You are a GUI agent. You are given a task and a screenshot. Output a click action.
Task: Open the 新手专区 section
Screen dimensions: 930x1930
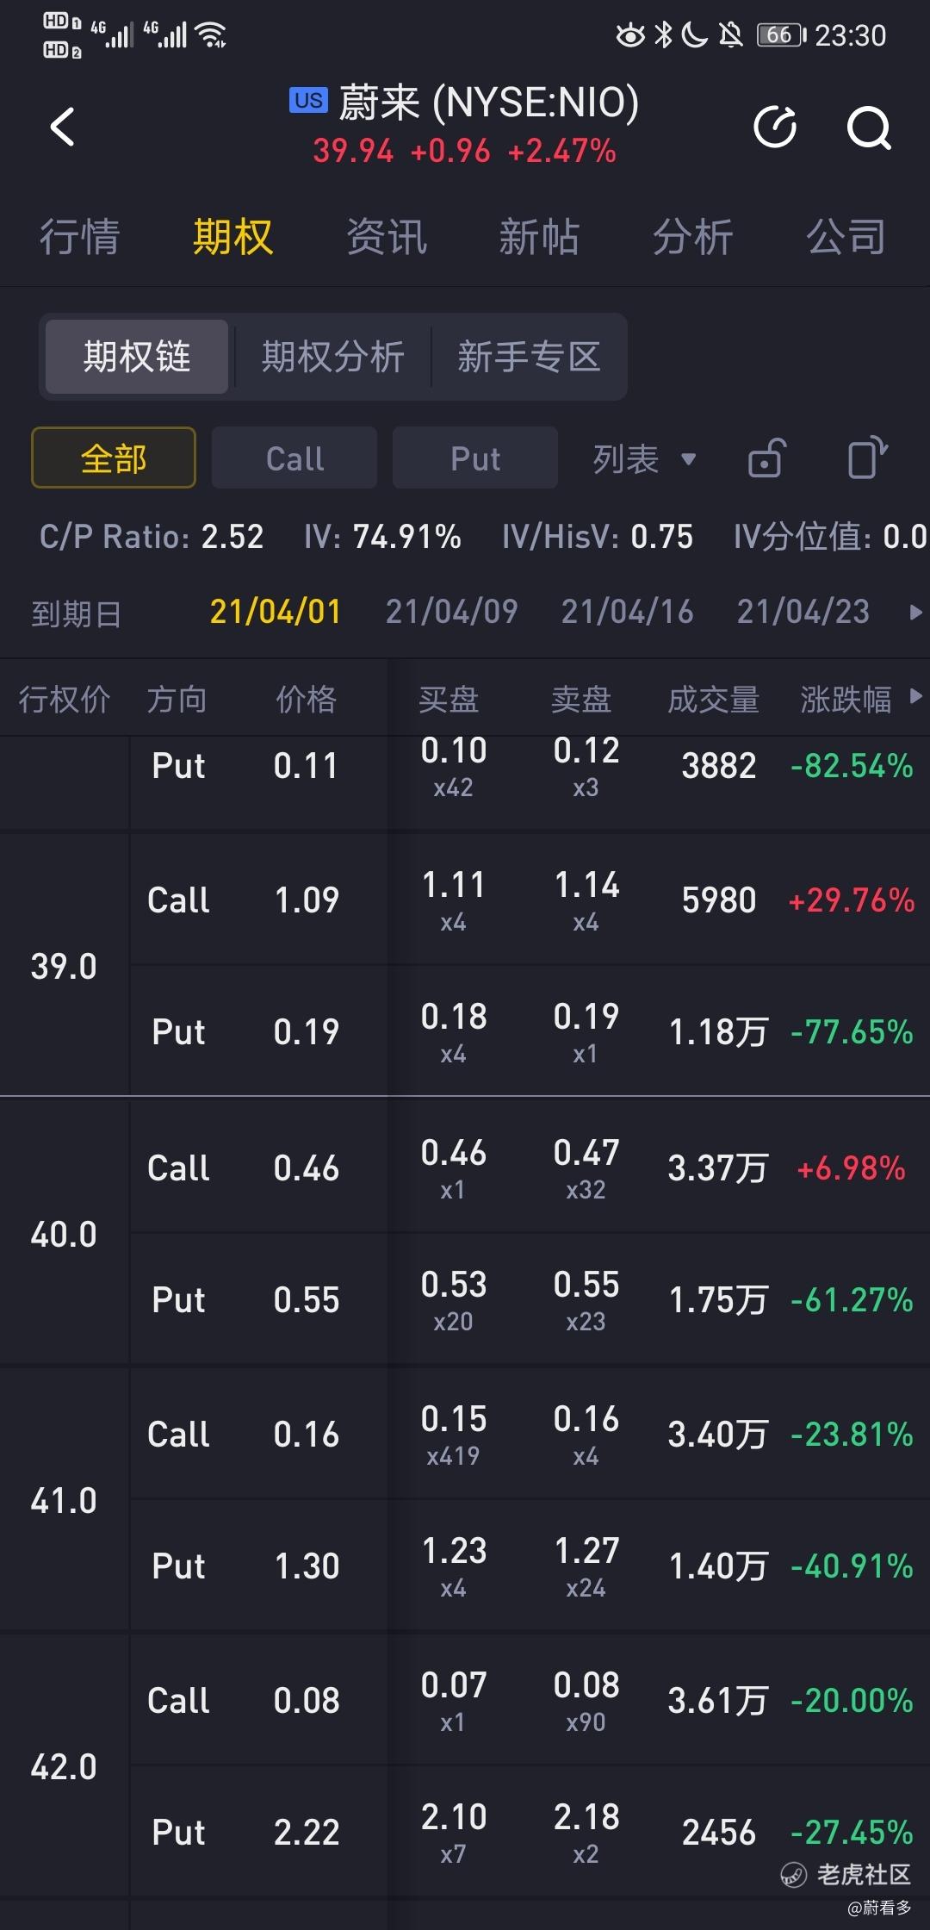(529, 357)
